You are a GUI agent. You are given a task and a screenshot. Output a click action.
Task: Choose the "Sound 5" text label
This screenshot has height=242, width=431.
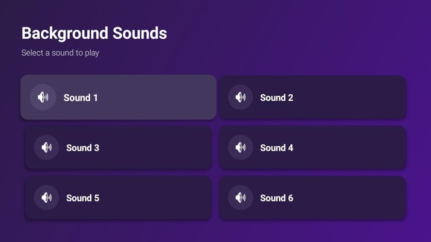click(82, 198)
